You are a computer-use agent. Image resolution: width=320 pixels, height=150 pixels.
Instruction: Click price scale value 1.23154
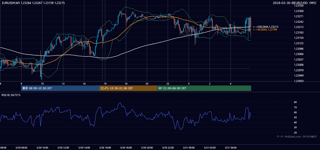click(299, 38)
